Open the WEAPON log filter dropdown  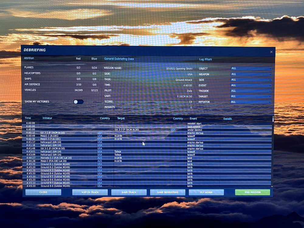pos(251,74)
